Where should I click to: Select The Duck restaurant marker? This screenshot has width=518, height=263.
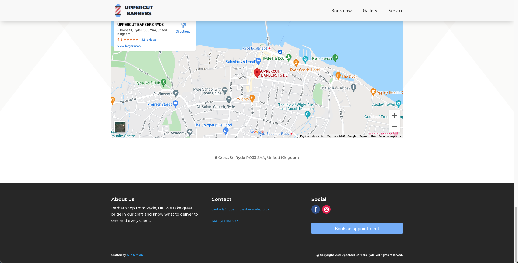point(338,75)
